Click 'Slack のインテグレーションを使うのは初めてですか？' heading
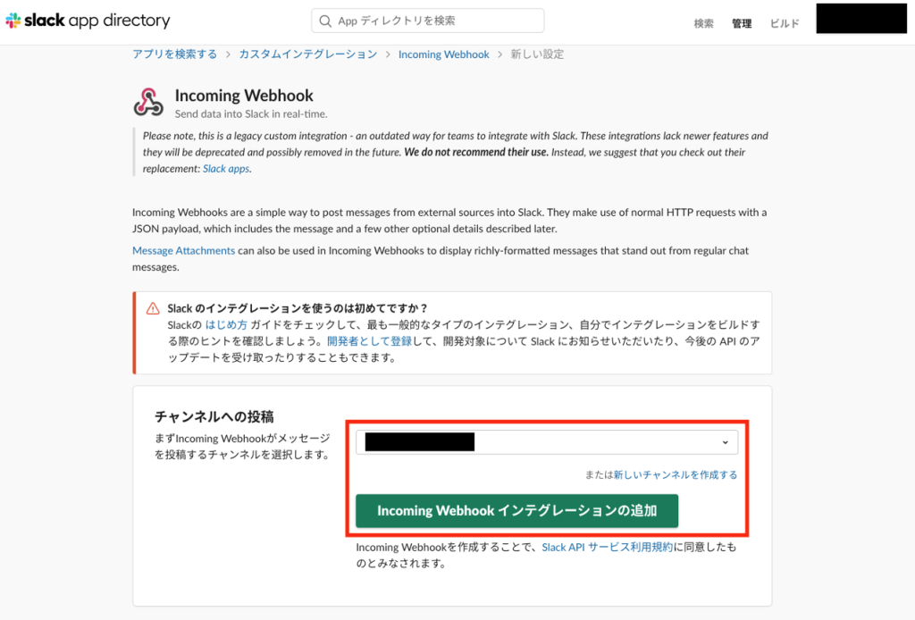915x620 pixels. (298, 308)
